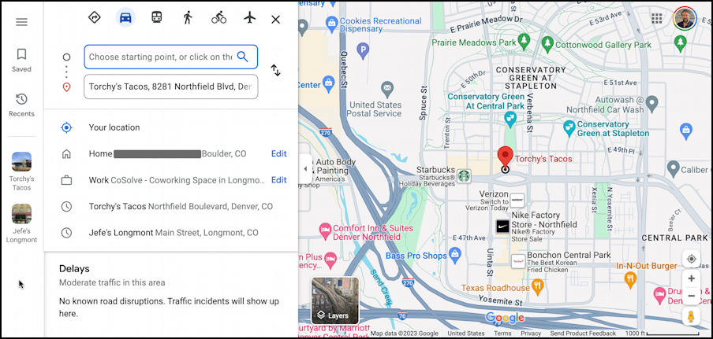Edit the Work address
The width and height of the screenshot is (713, 339).
tap(278, 180)
